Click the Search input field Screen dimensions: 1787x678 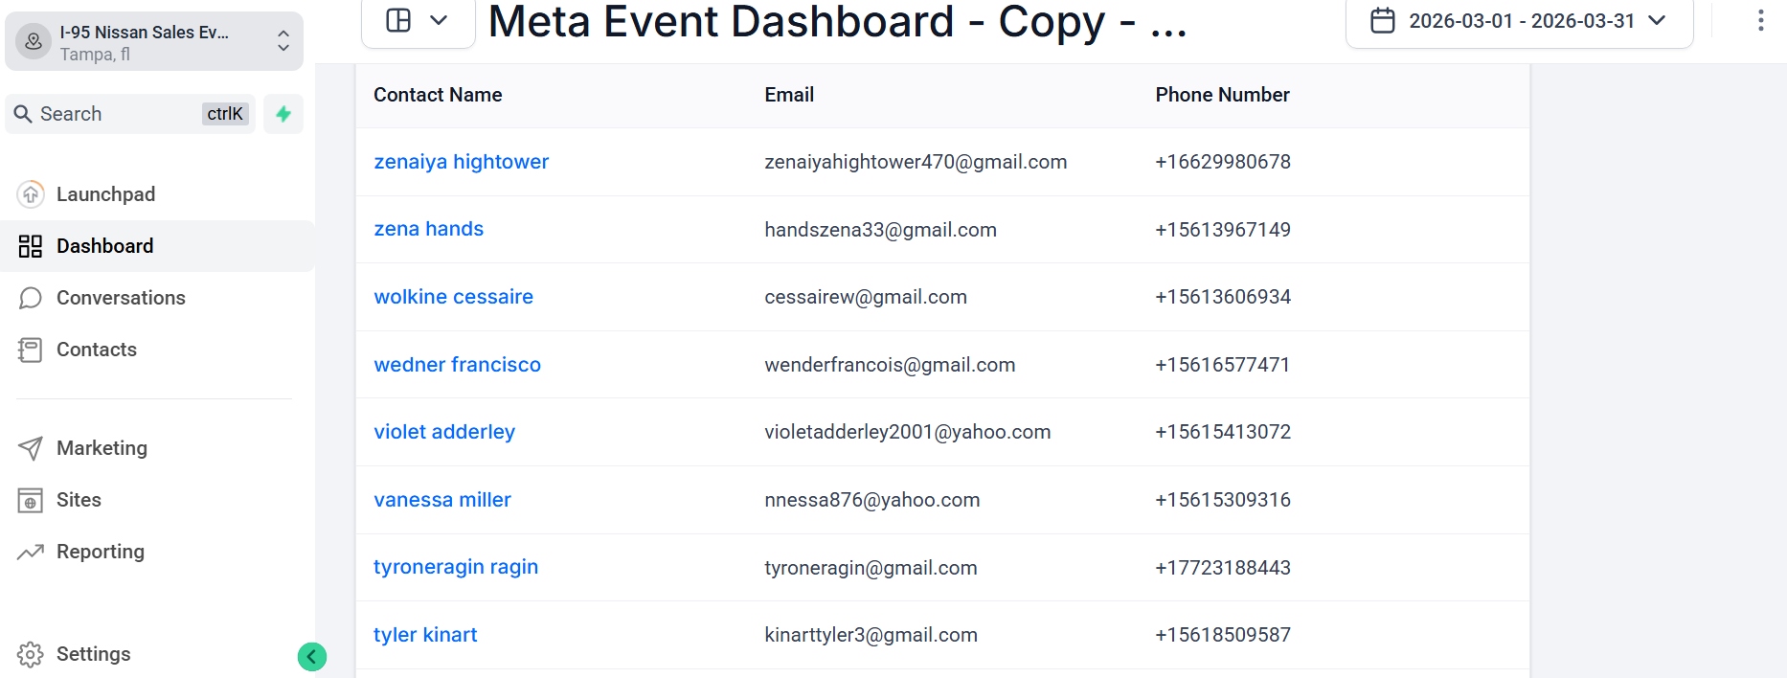115,114
